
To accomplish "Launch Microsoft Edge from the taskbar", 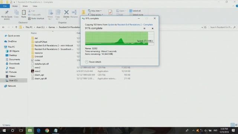I will (39, 131).
